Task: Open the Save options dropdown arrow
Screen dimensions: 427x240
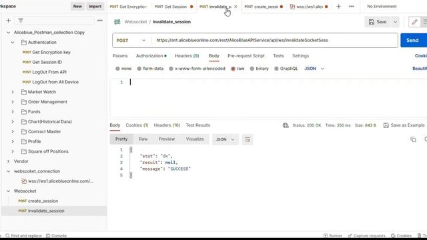Action: [395, 22]
